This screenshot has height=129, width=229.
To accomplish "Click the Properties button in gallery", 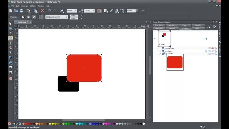I will pos(172,25).
